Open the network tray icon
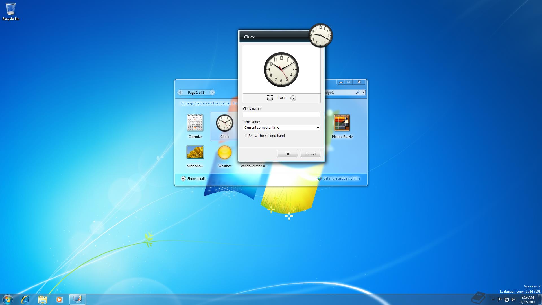This screenshot has height=305, width=542. (x=507, y=300)
